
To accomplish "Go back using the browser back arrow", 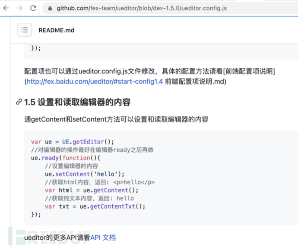I will [x=6, y=8].
